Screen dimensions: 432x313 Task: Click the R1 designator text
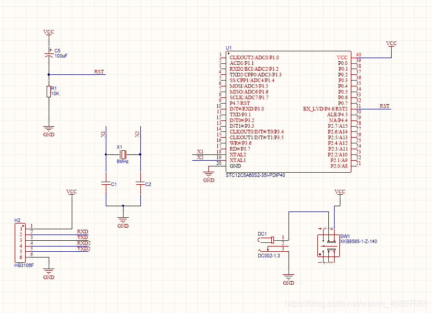[54, 88]
